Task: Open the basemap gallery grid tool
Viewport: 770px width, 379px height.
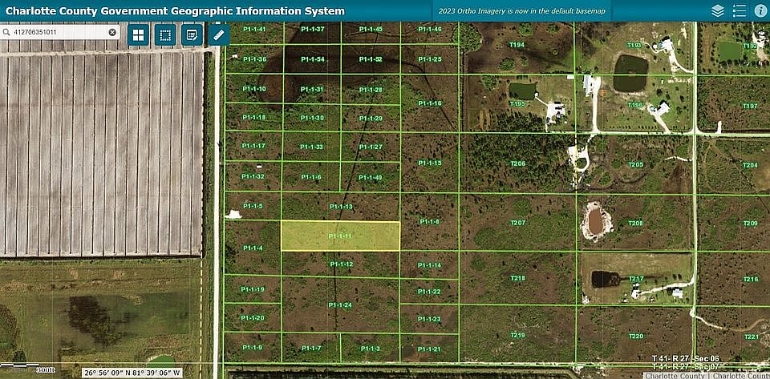Action: (139, 35)
